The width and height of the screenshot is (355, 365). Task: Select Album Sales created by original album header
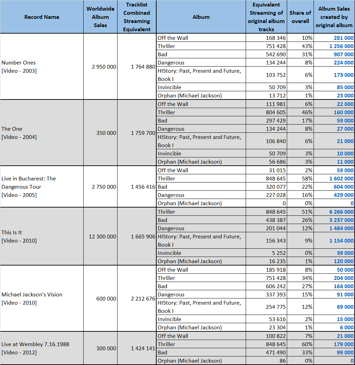[334, 17]
